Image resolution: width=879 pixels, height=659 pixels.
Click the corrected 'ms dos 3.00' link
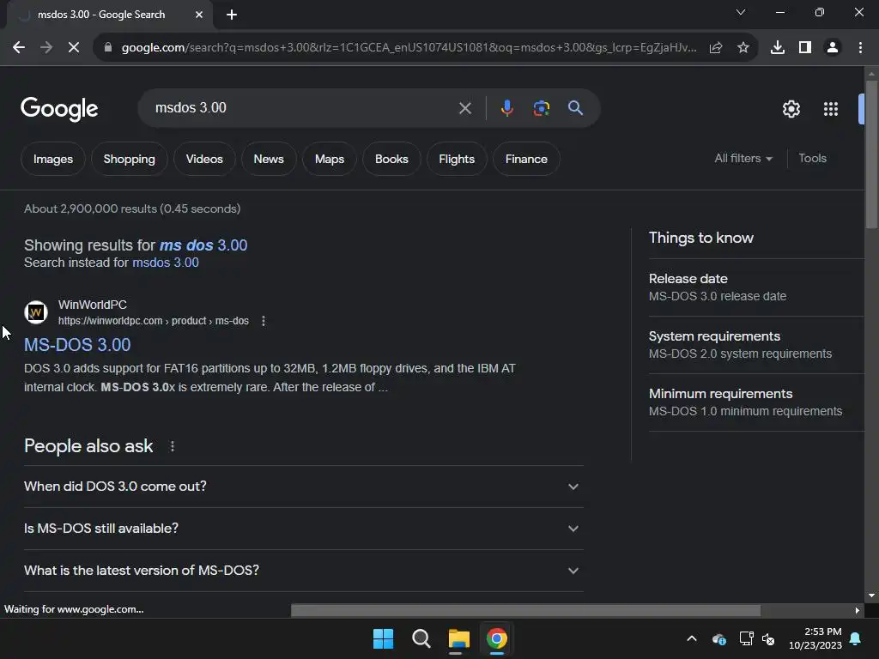click(203, 245)
